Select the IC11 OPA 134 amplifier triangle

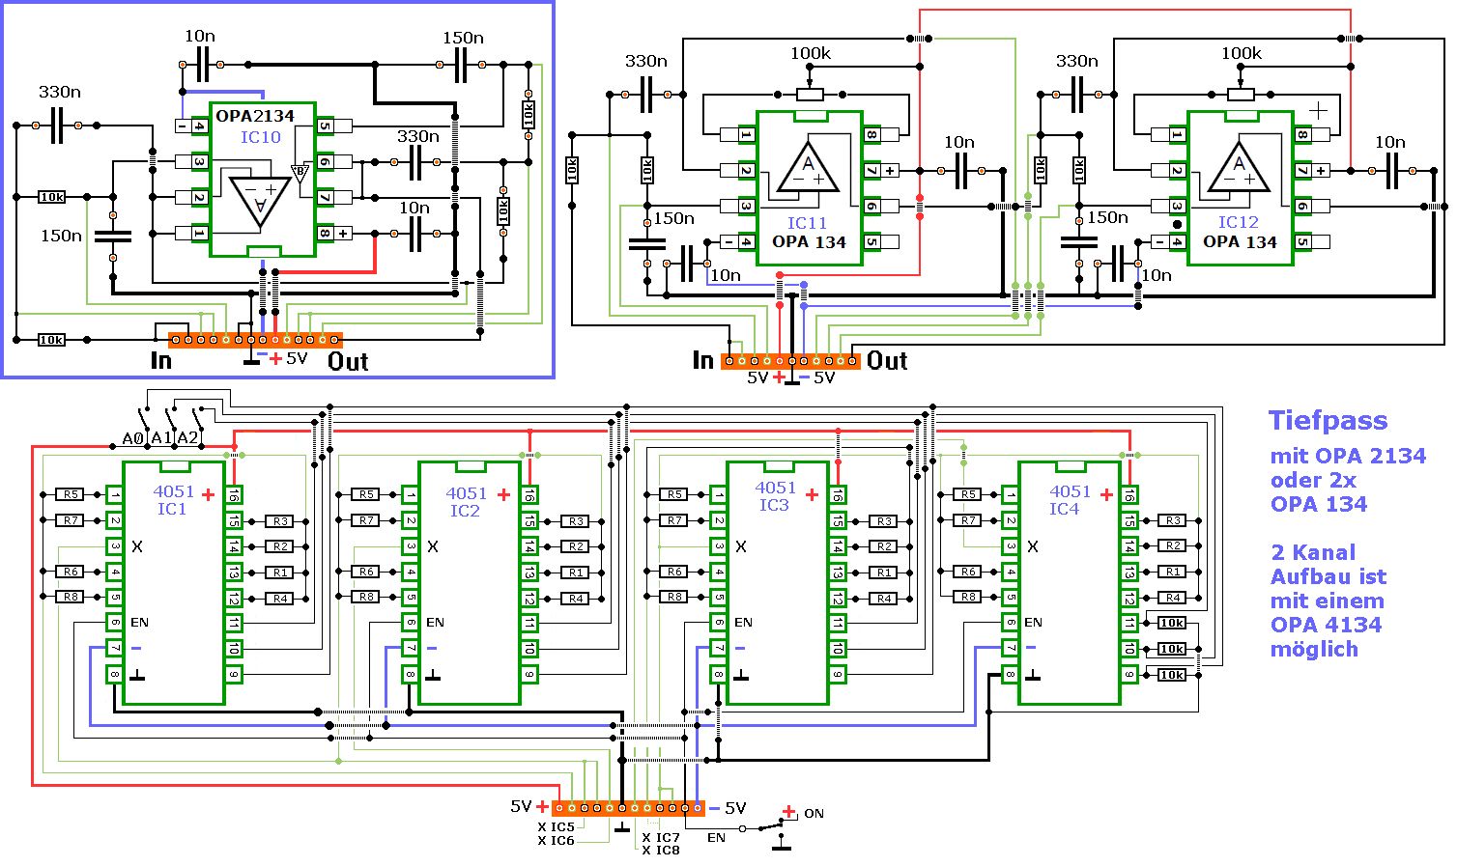808,169
